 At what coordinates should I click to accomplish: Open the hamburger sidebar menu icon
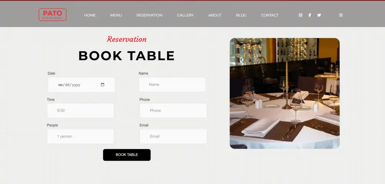[x=341, y=15]
